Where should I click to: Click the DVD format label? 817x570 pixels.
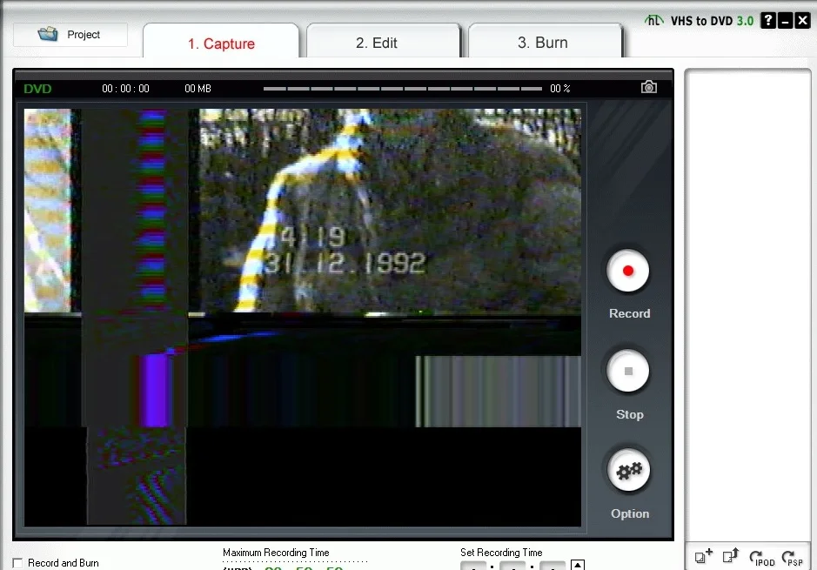[37, 89]
